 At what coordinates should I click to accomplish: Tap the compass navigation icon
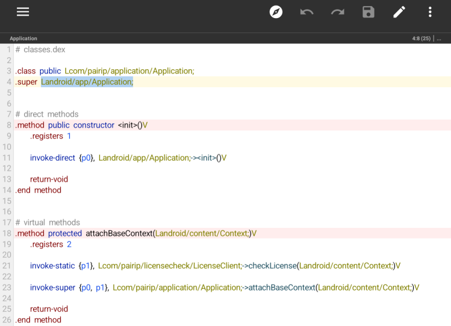[276, 12]
